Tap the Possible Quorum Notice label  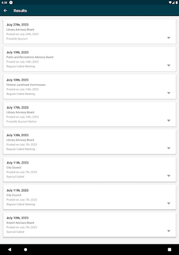[x=21, y=122]
